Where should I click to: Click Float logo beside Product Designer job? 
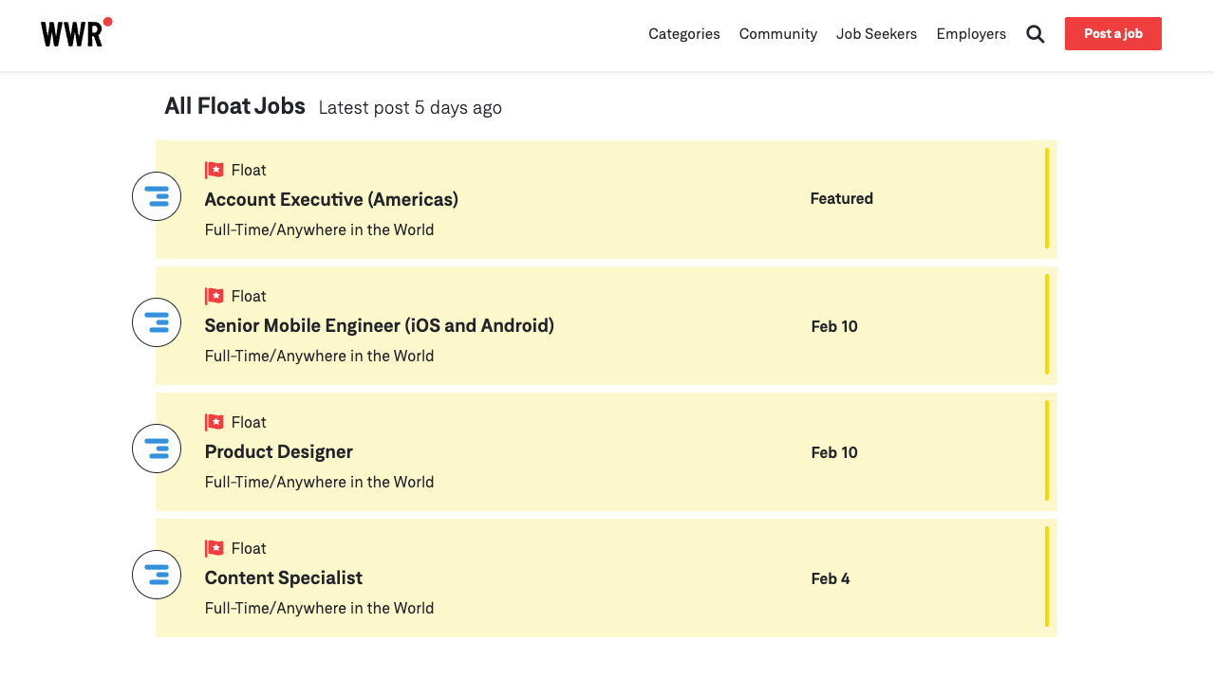tap(157, 449)
